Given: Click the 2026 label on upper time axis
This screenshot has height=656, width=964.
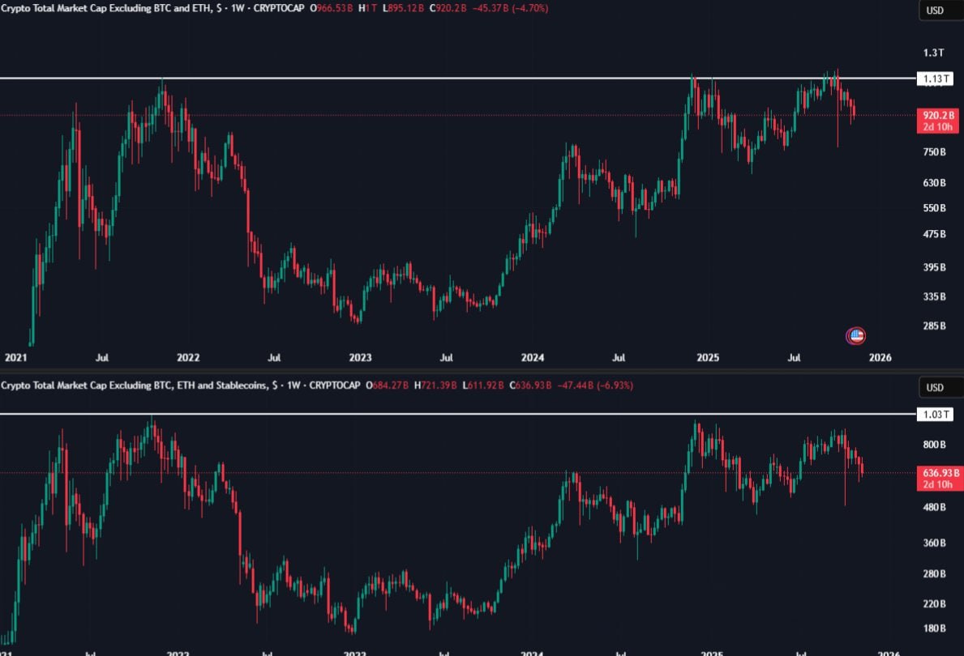Looking at the screenshot, I should click(x=880, y=357).
